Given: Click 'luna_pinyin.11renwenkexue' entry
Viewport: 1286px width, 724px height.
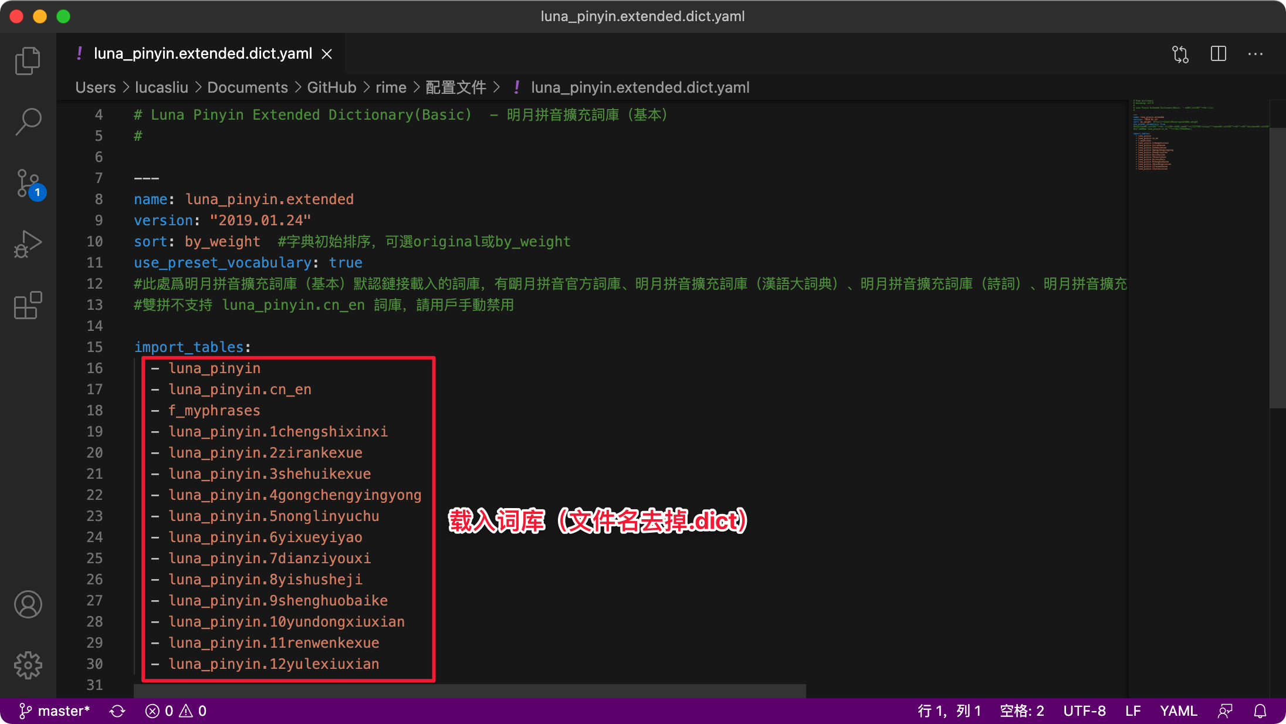Looking at the screenshot, I should [273, 642].
